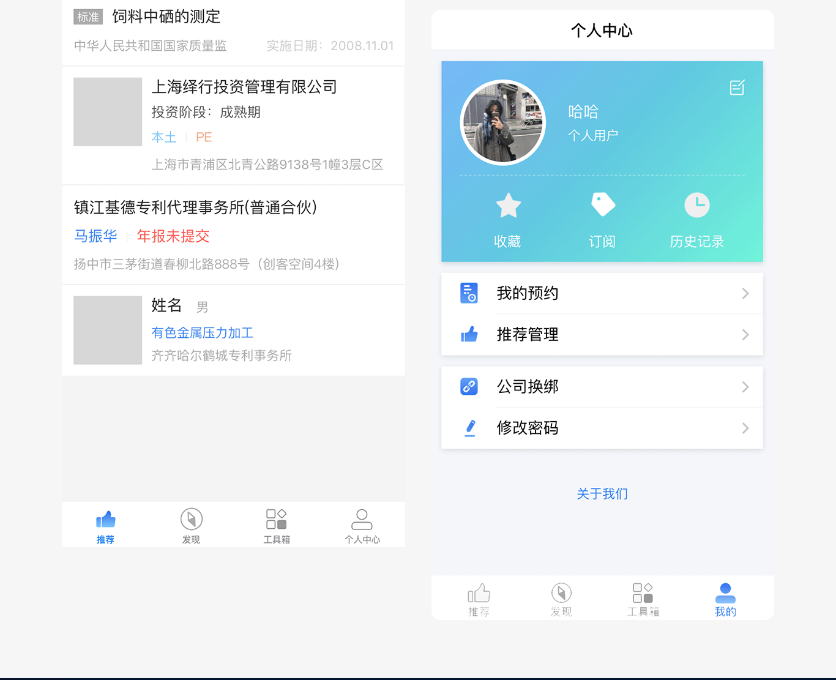Select 个人中心 person icon in left tab bar
The width and height of the screenshot is (836, 680).
(362, 520)
